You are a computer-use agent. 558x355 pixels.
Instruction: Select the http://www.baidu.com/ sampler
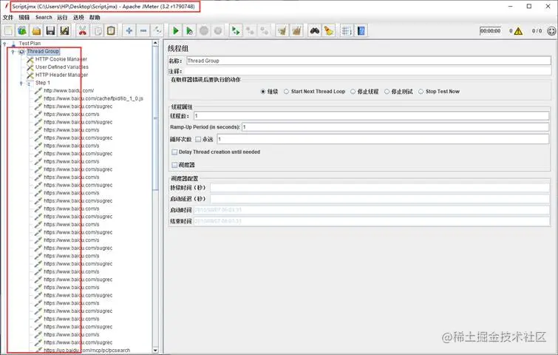[69, 91]
